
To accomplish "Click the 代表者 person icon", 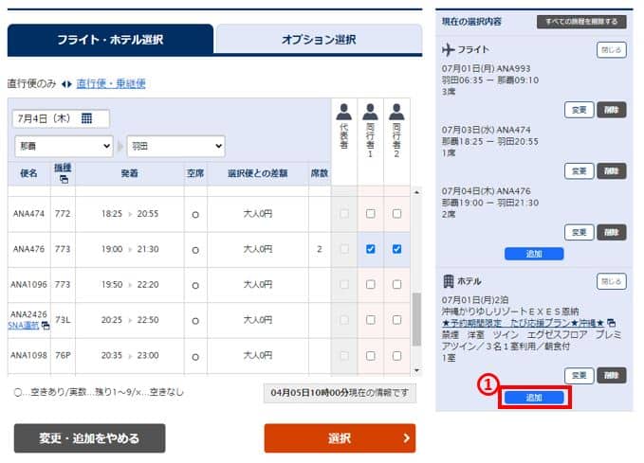I will click(x=343, y=110).
